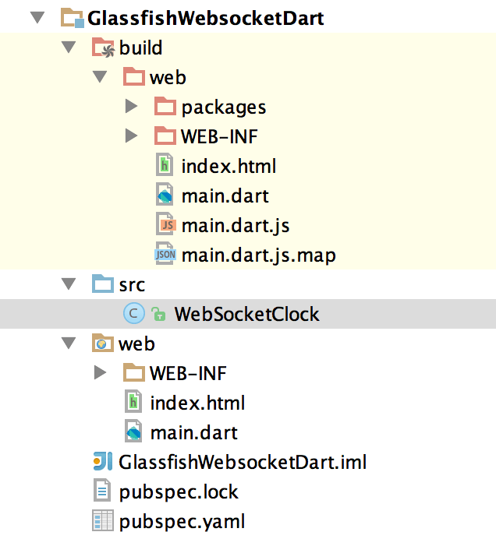The image size is (496, 539).
Task: Select the WebSocketClock class
Action: point(246,314)
